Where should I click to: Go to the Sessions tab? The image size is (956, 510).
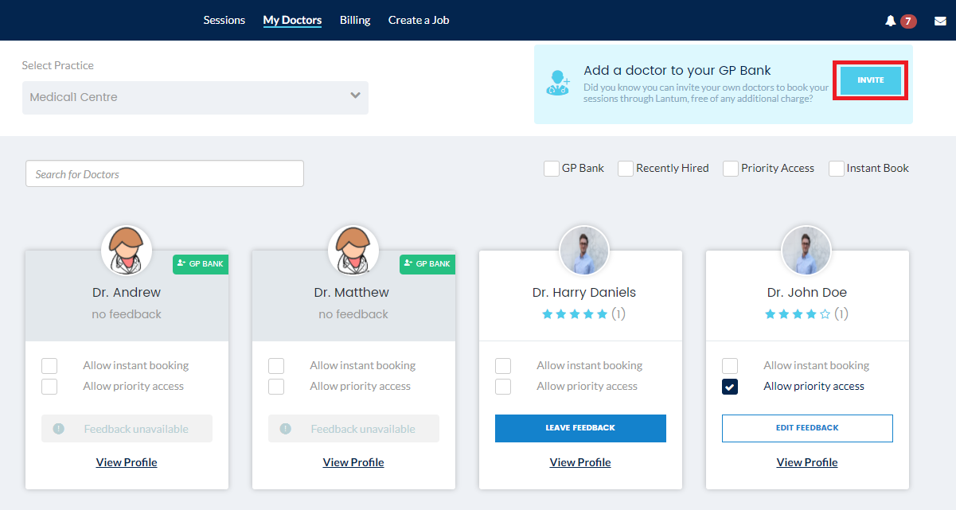(224, 20)
